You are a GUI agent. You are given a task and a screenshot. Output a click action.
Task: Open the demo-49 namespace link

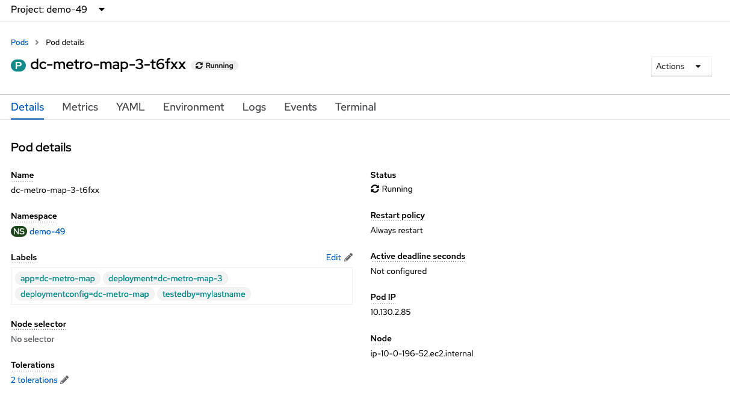[x=48, y=231]
